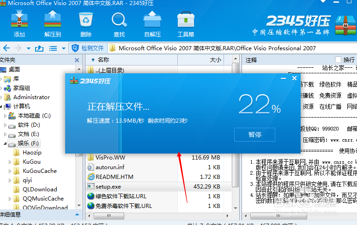Open the navigation history dropdown arrow
357x225 pixels.
pyautogui.click(x=29, y=48)
